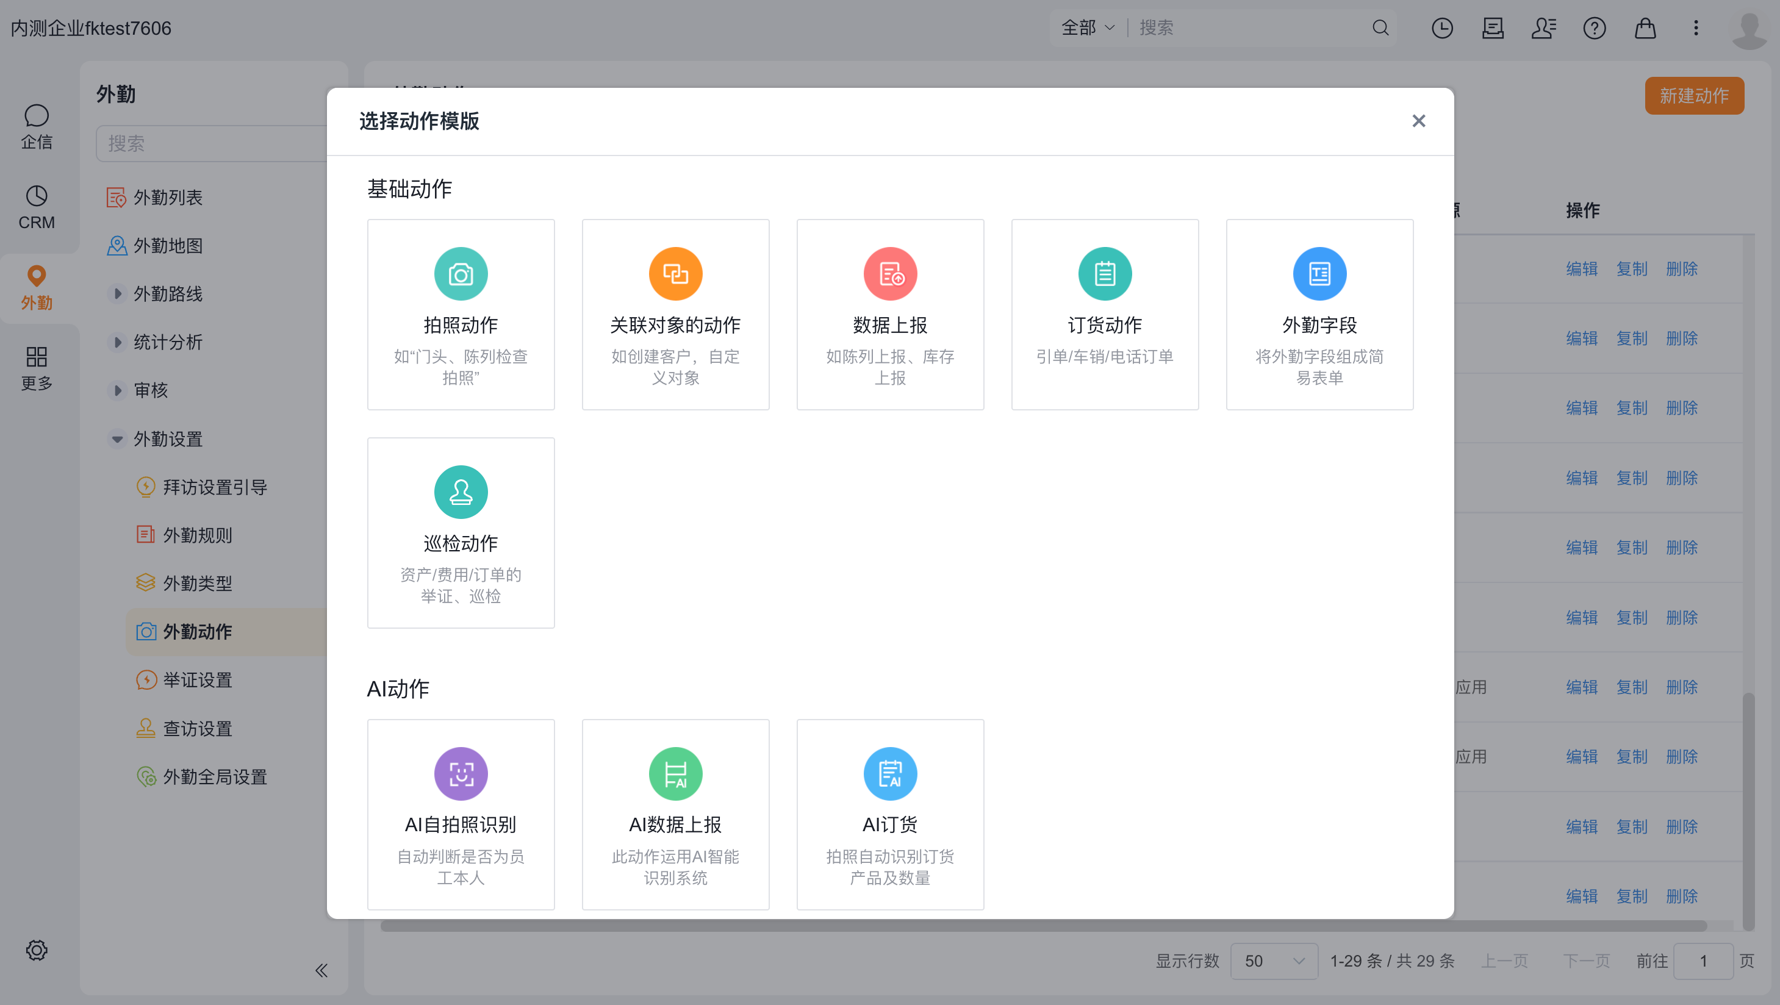Open settings gear at bottom left
Viewport: 1780px width, 1005px height.
(37, 950)
